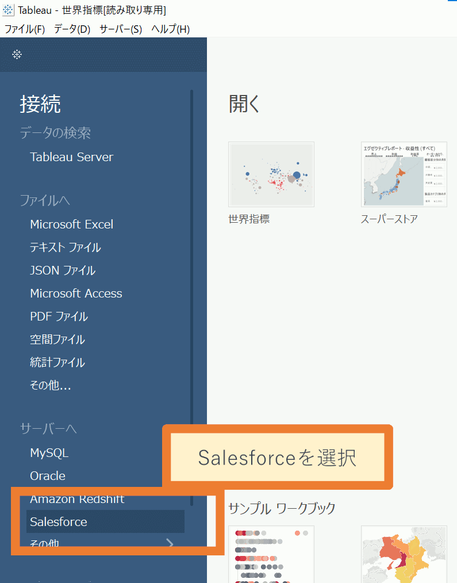Open the dot-chart sample workbook thumbnail
This screenshot has width=457, height=583.
pos(271,554)
